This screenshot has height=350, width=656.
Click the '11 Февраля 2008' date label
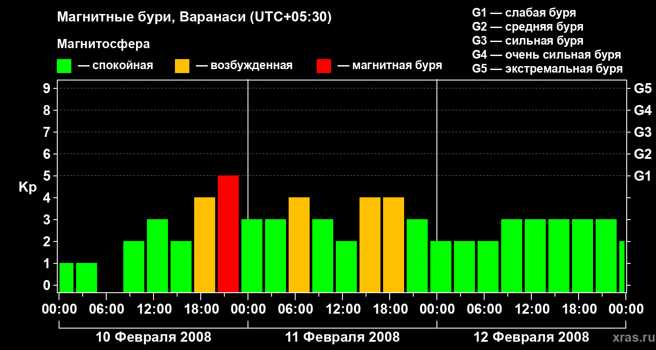point(342,337)
